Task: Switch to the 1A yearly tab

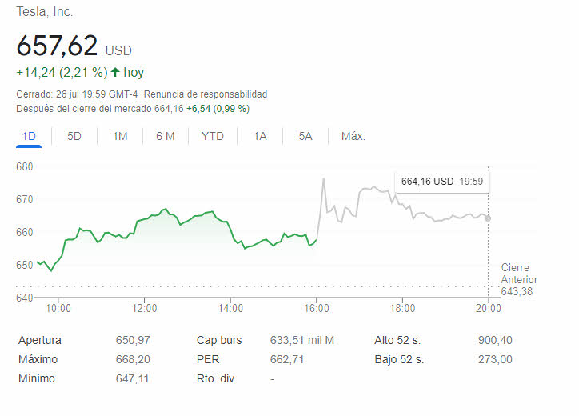Action: tap(260, 136)
